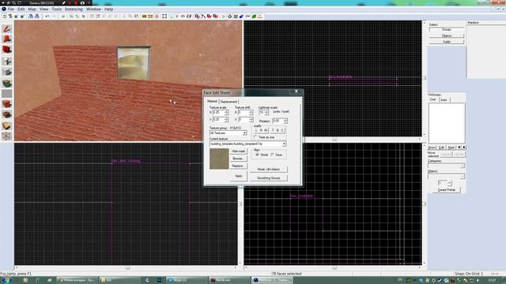Click the Replace button in Face Edit Sheet
506x284 pixels.
pyautogui.click(x=239, y=166)
